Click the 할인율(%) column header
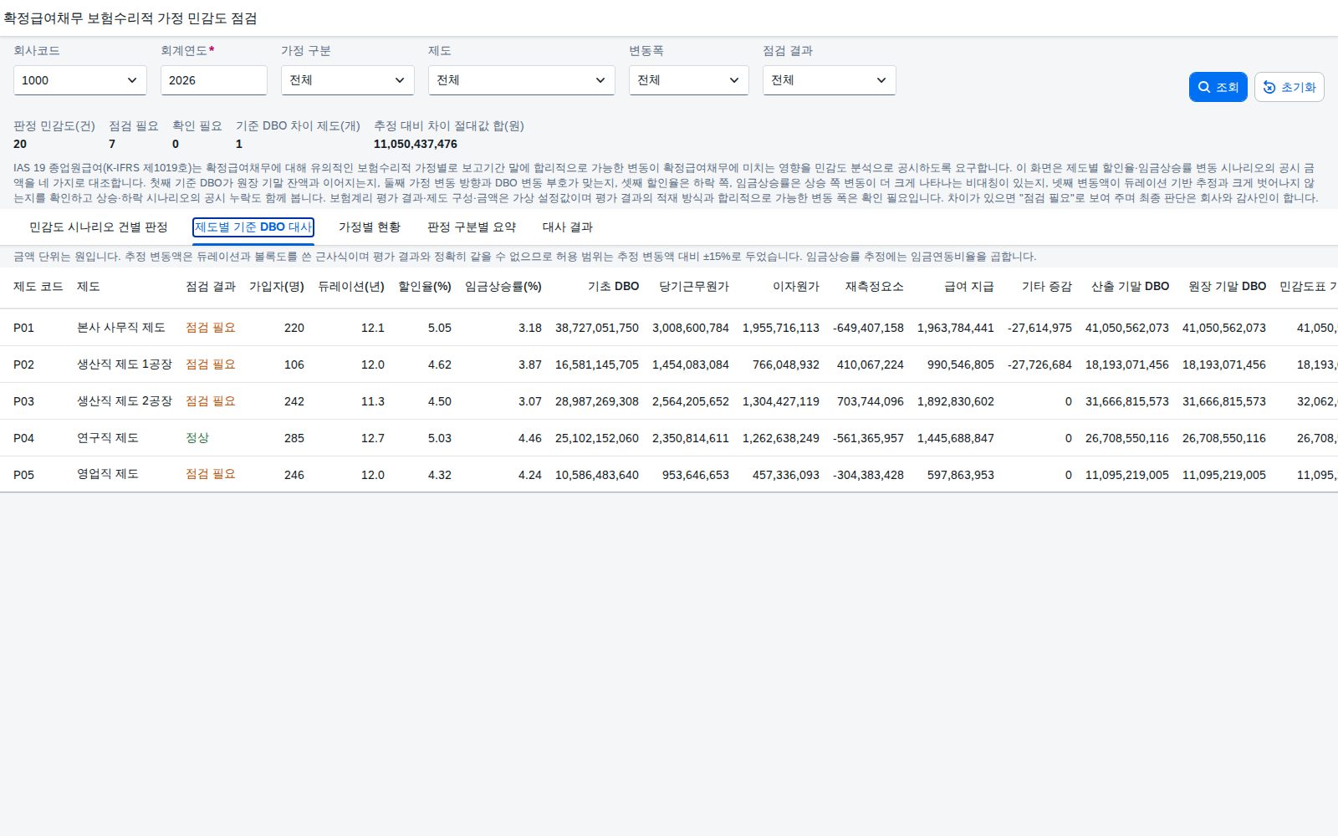This screenshot has height=836, width=1338. [x=425, y=287]
